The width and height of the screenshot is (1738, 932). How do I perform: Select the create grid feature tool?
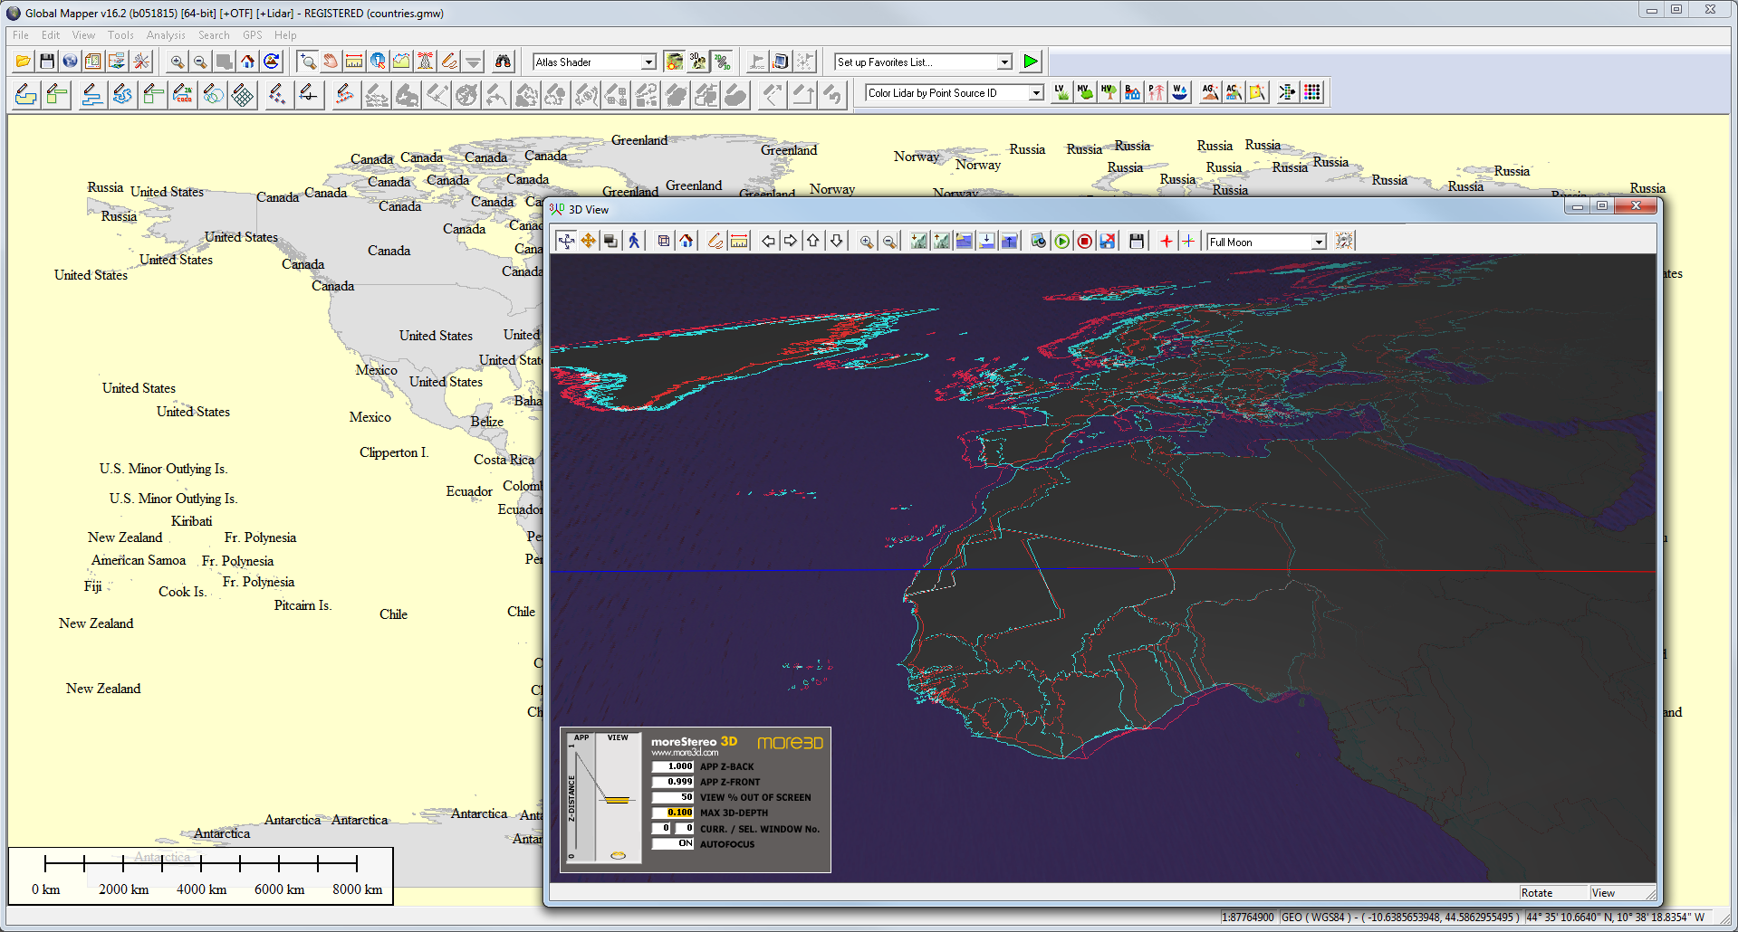243,94
